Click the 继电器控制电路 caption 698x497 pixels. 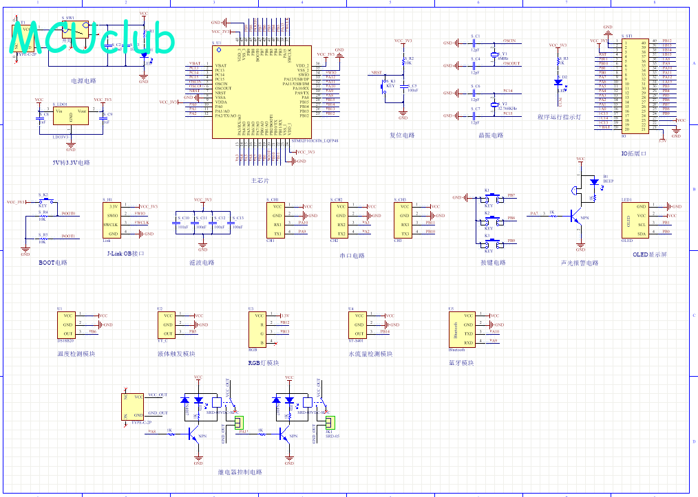pos(240,472)
